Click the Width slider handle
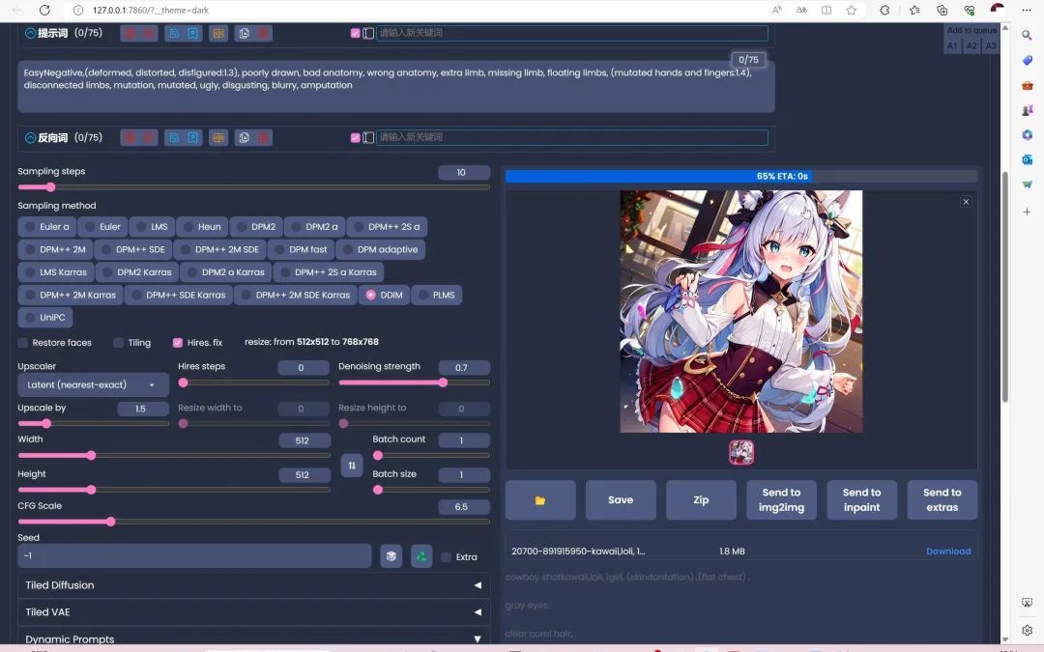1044x652 pixels. point(91,455)
